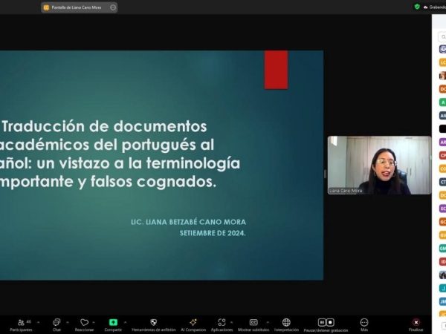Viewport: 446px width, 334px height.
Task: Click the green encryption shield icon
Action: [x=417, y=7]
